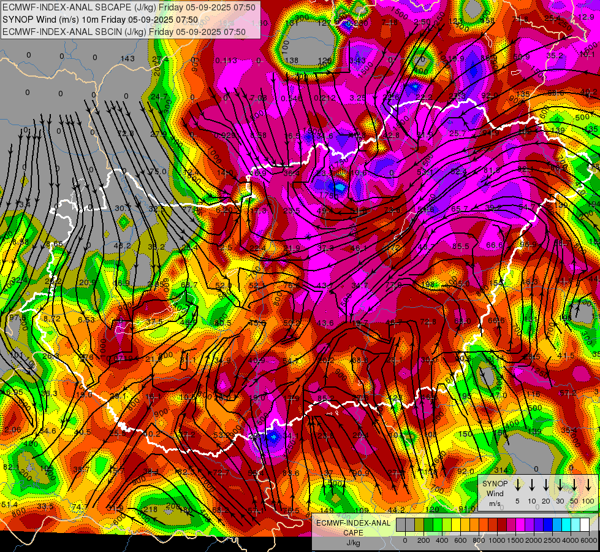Image resolution: width=600 pixels, height=552 pixels.
Task: Click the 33.5 value on the map
Action: (45, 507)
